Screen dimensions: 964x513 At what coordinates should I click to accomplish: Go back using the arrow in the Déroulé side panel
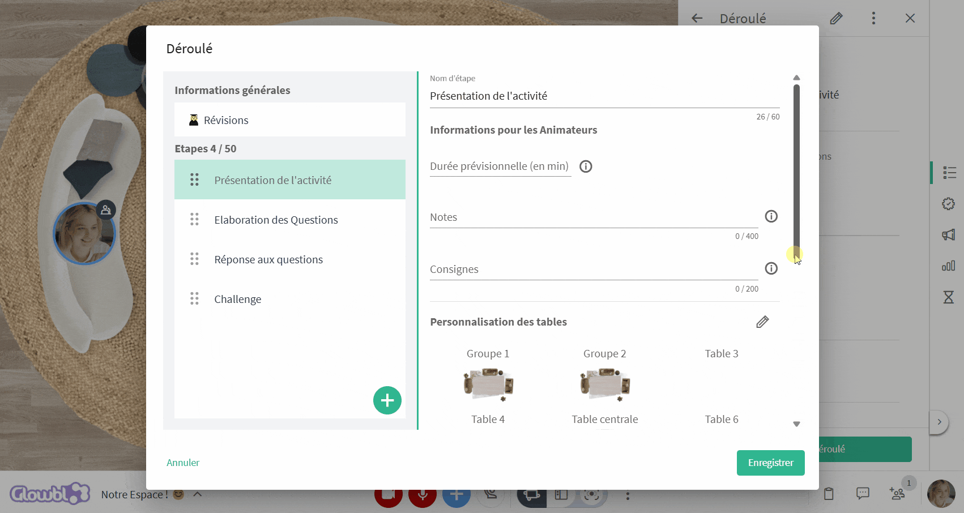click(x=697, y=18)
